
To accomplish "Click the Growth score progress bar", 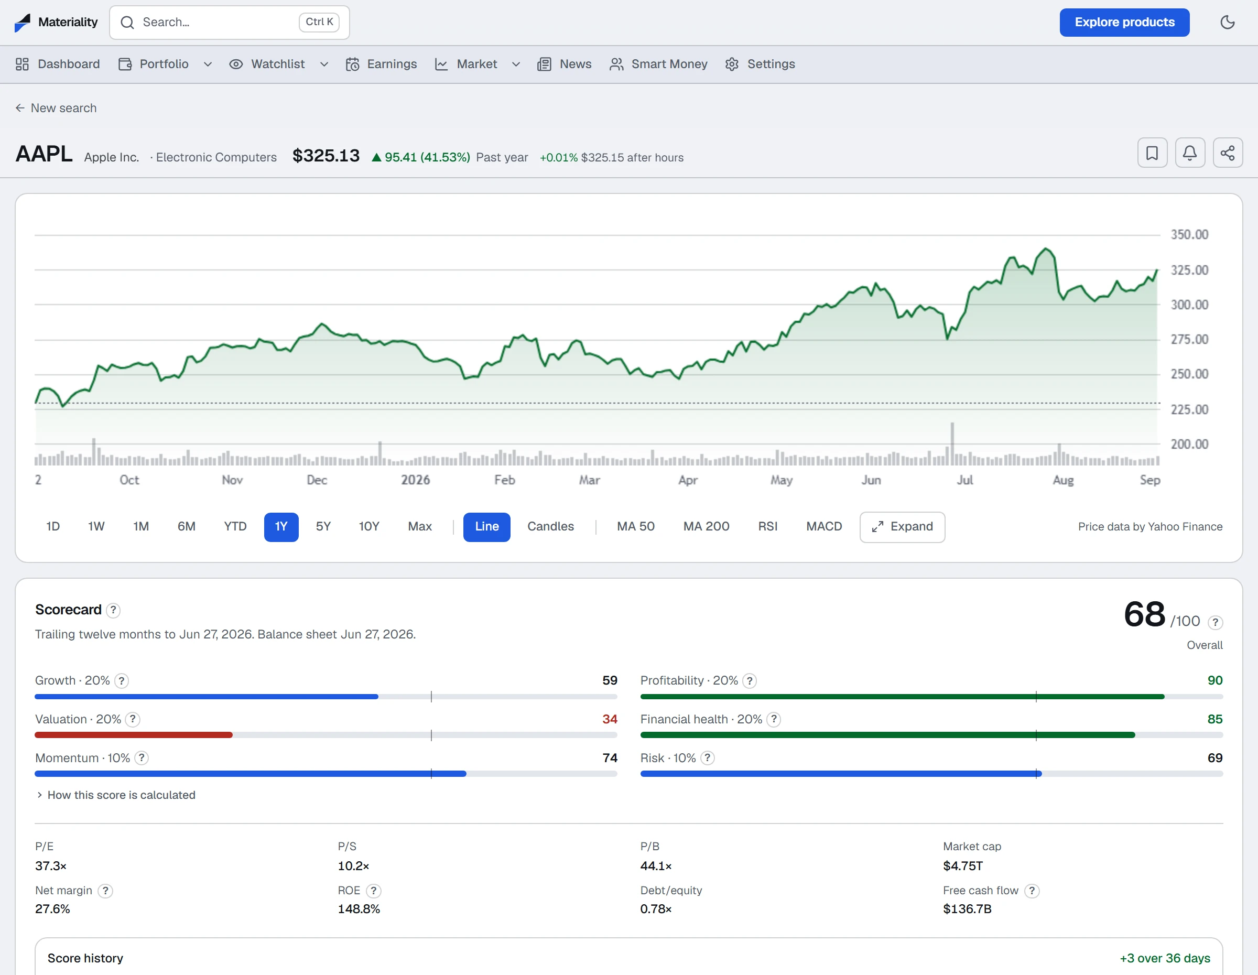I will (326, 697).
